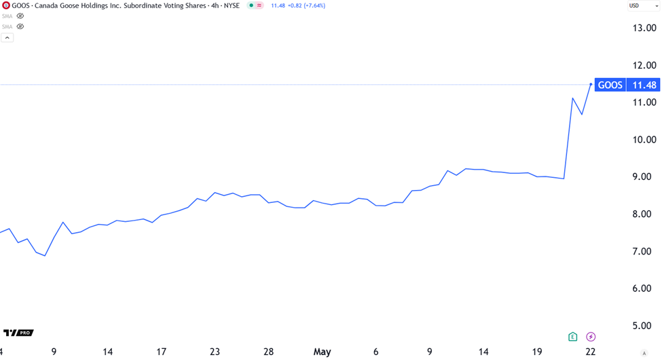This screenshot has height=359, width=662.
Task: Open the green earnings E marker
Action: pyautogui.click(x=572, y=337)
